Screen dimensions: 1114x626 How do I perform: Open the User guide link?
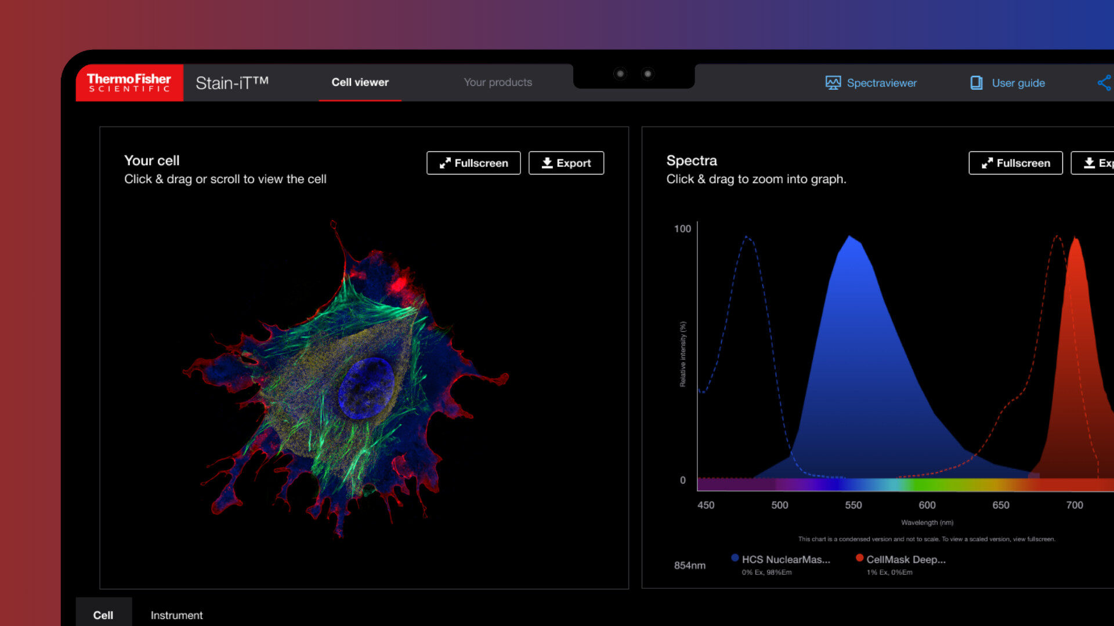tap(1018, 83)
